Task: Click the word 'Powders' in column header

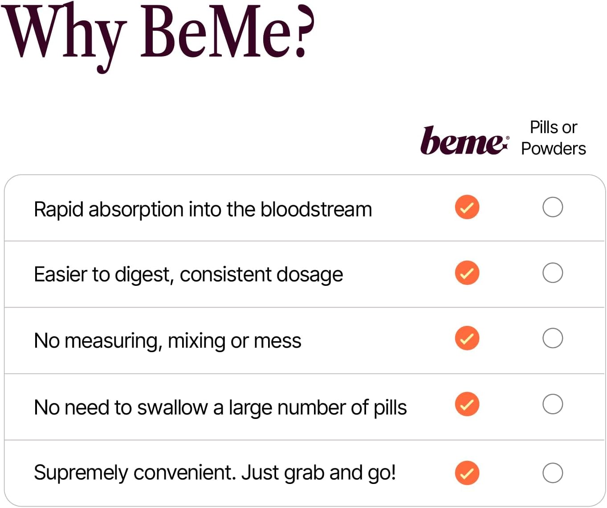Action: pyautogui.click(x=554, y=149)
